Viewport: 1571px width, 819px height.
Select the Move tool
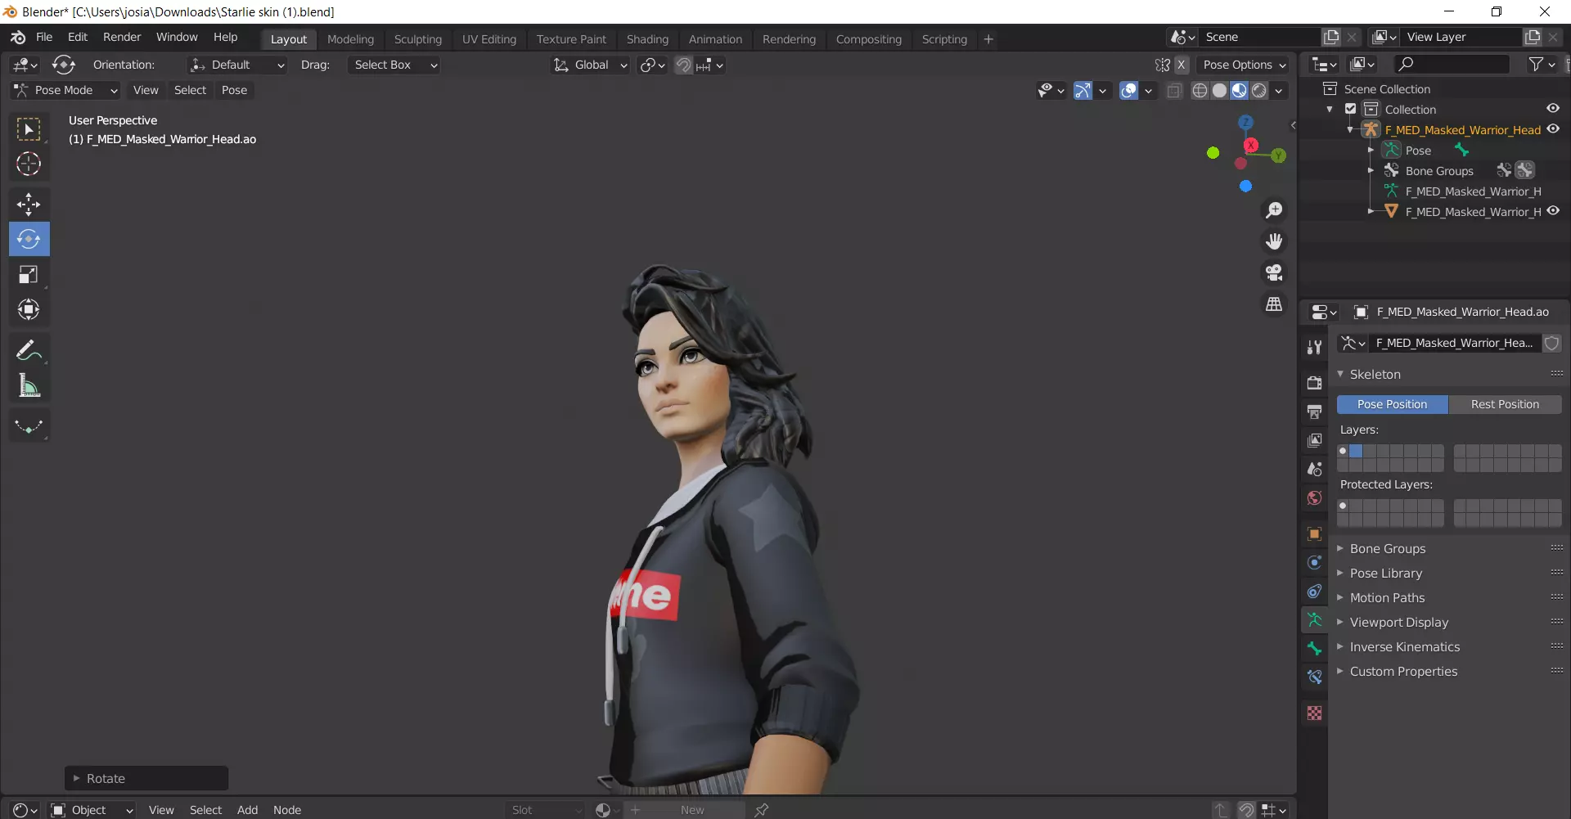[x=29, y=204]
